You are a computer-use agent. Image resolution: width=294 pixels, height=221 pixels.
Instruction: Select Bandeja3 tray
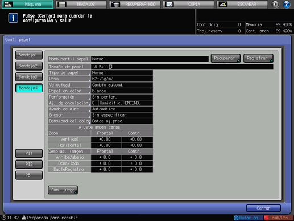tap(29, 77)
